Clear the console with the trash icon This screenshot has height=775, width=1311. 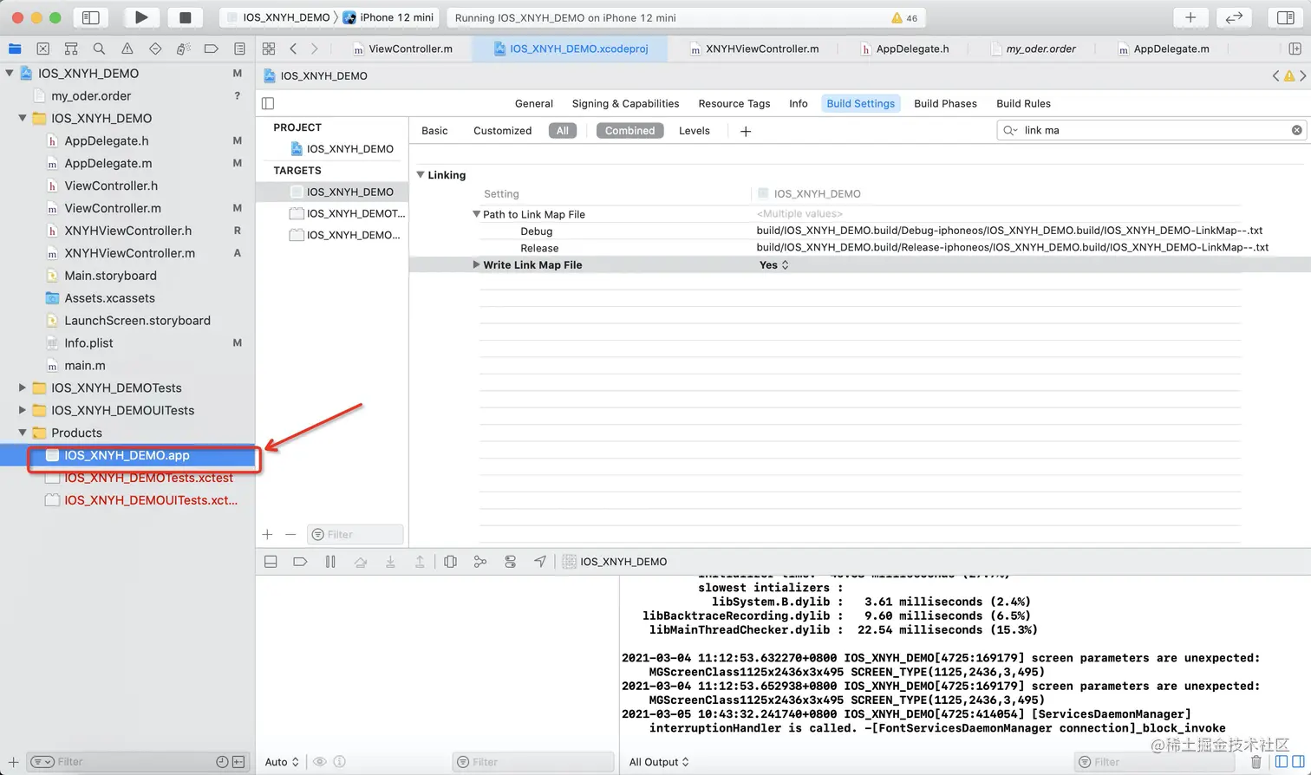tap(1256, 762)
